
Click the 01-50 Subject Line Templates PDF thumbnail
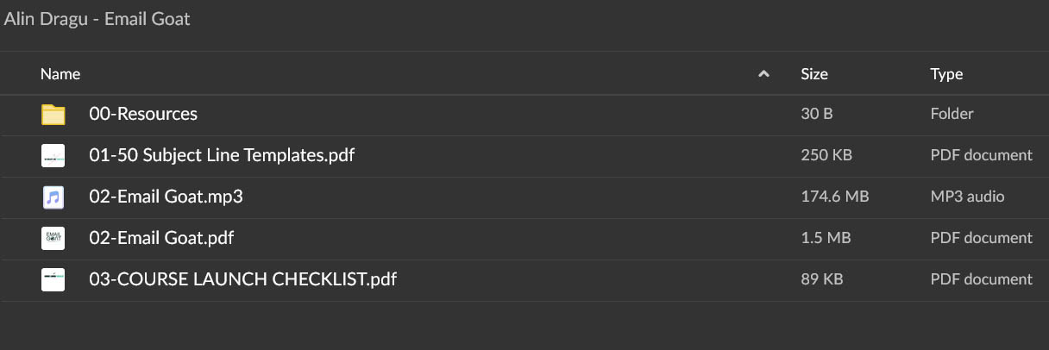tap(53, 156)
